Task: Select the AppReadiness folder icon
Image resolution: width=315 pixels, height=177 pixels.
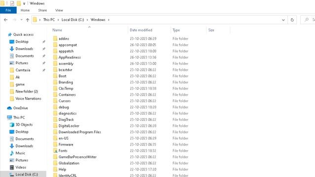Action: tap(55, 57)
